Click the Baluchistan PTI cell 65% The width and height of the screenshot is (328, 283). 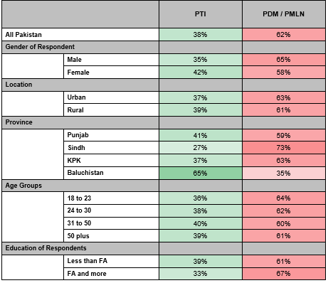[201, 173]
